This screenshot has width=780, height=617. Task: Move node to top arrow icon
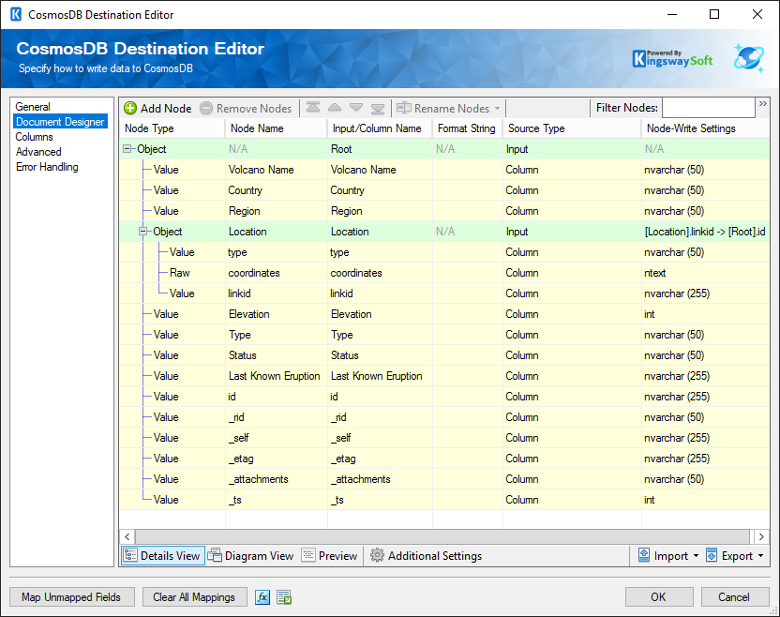point(313,108)
